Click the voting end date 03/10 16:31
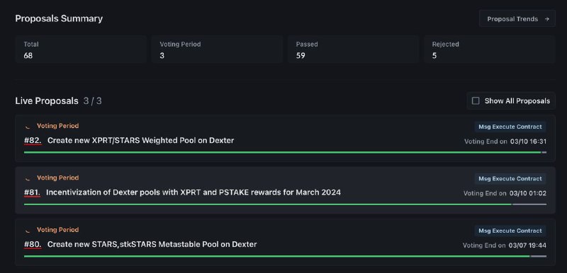This screenshot has height=273, width=567. click(528, 141)
